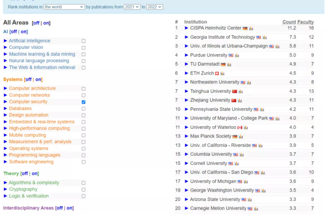Click Arizona State University chart icon
This screenshot has height=214, width=325.
[250, 200]
